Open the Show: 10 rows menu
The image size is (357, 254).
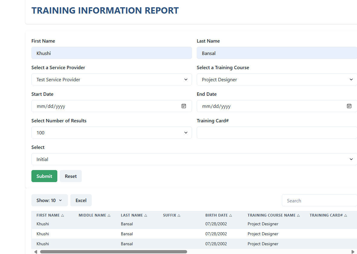(x=49, y=200)
